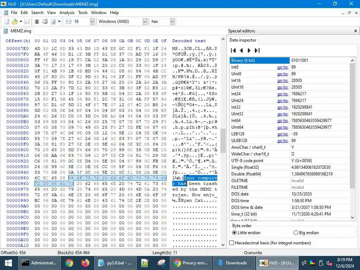Click go to link for UInt16
Image resolution: width=360 pixels, height=270 pixels.
pyautogui.click(x=283, y=87)
